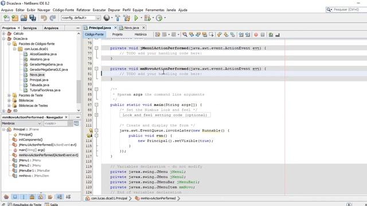Image resolution: width=367 pixels, height=206 pixels.
Task: Click the red Start Macro Recording icon
Action: coord(256,34)
